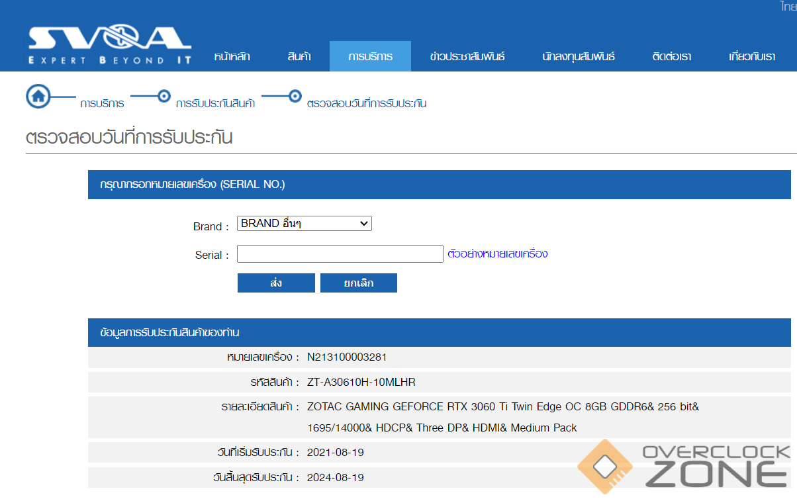
Task: Select the การบริการ navigation tab
Action: click(370, 56)
